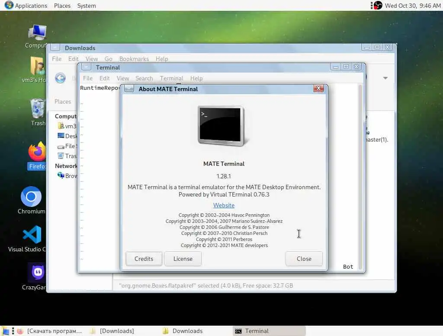Open Bookmarks menu in Downloads window
443x336 pixels.
click(x=134, y=59)
